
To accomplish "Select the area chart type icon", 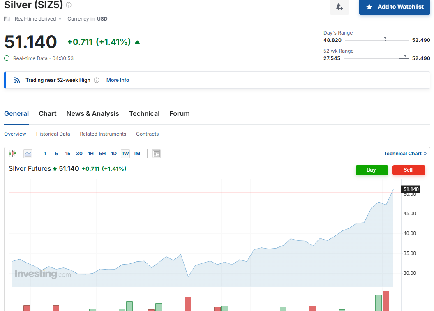I will pyautogui.click(x=28, y=154).
